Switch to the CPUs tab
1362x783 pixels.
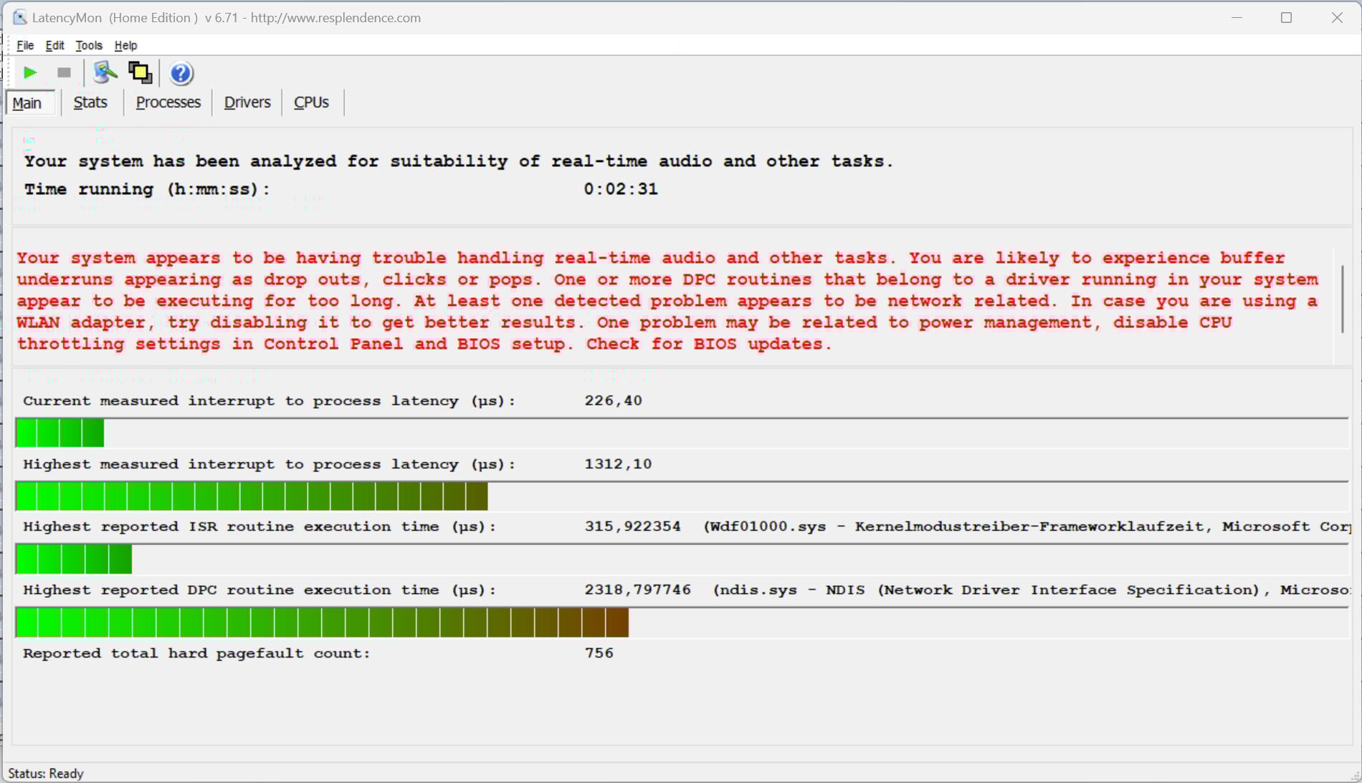pyautogui.click(x=311, y=102)
